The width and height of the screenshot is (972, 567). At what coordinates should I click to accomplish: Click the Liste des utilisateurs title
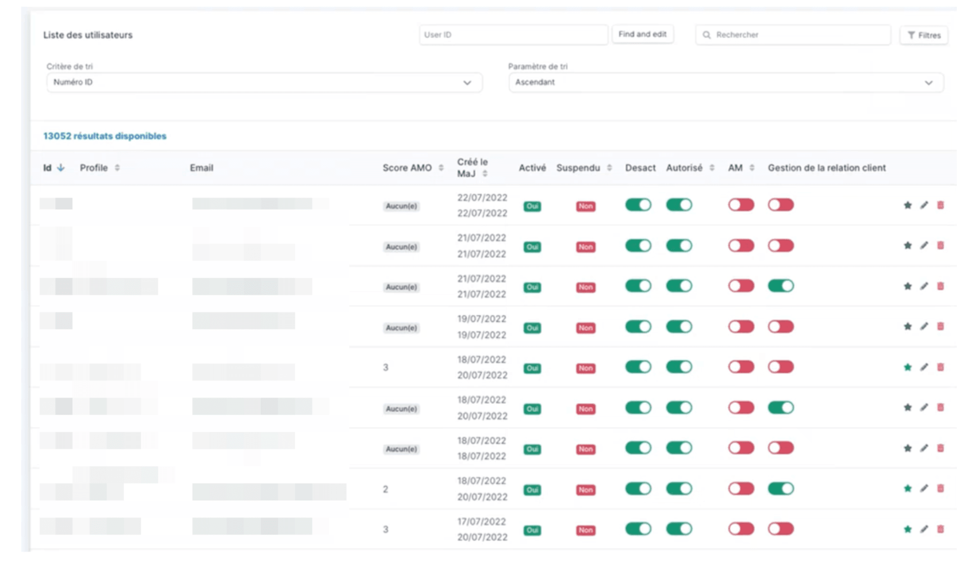click(x=88, y=35)
